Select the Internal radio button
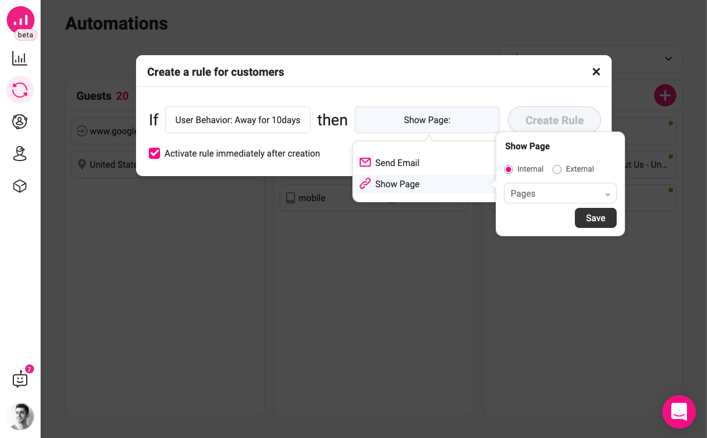Screen dimensions: 707x438 [x=509, y=169]
